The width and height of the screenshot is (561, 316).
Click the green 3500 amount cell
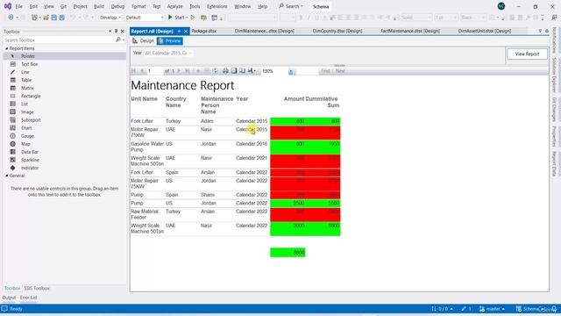pyautogui.click(x=288, y=203)
